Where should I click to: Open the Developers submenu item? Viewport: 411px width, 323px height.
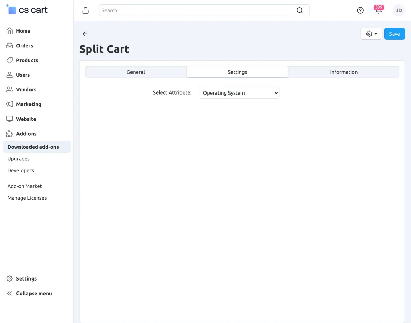point(21,170)
